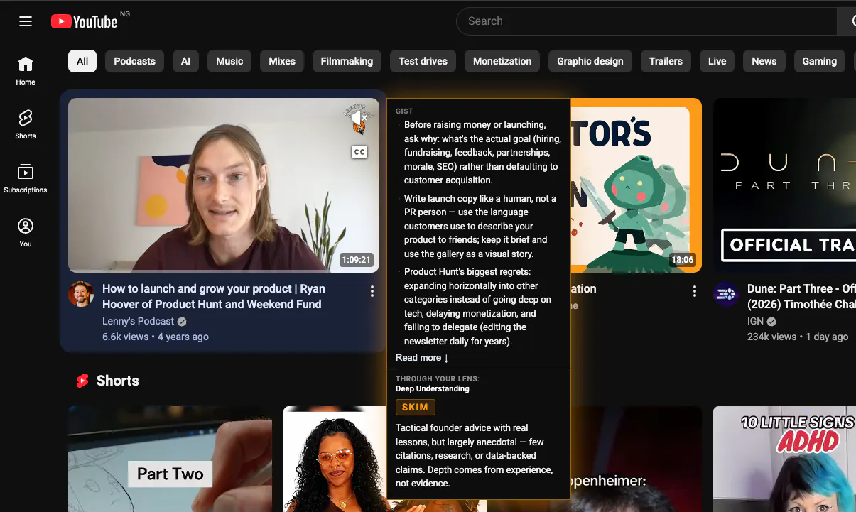Select the News filter chip
The height and width of the screenshot is (512, 856).
[x=764, y=61]
